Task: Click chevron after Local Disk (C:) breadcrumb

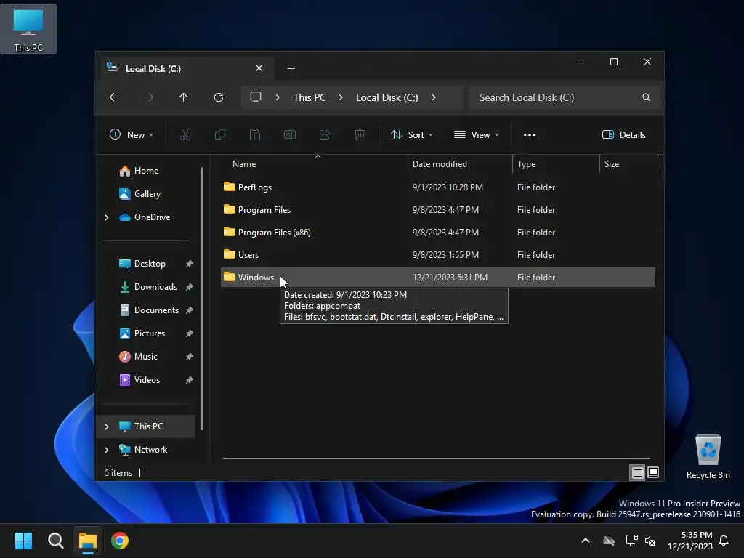Action: (x=434, y=97)
